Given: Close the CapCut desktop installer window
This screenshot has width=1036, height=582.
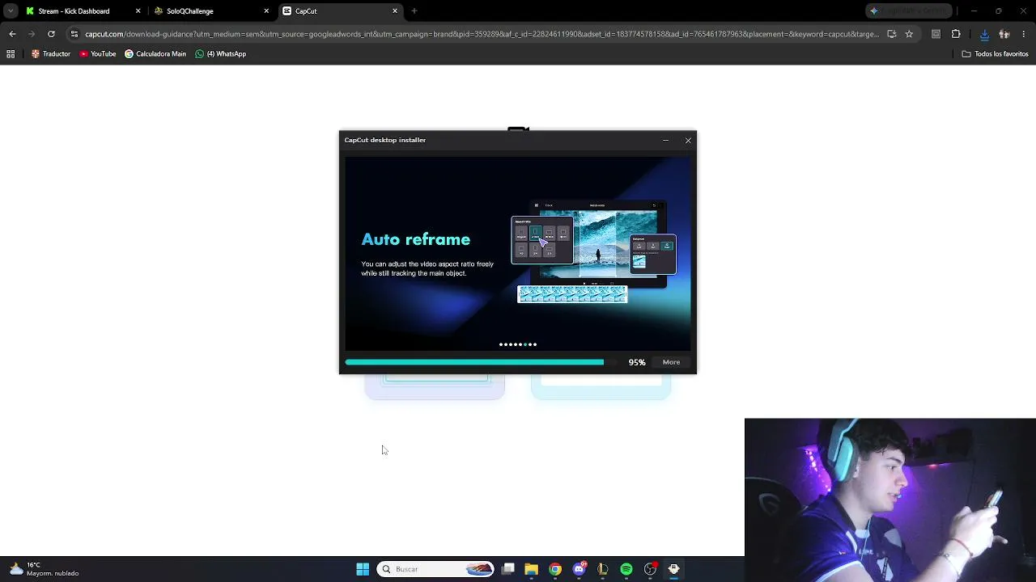Looking at the screenshot, I should [688, 141].
